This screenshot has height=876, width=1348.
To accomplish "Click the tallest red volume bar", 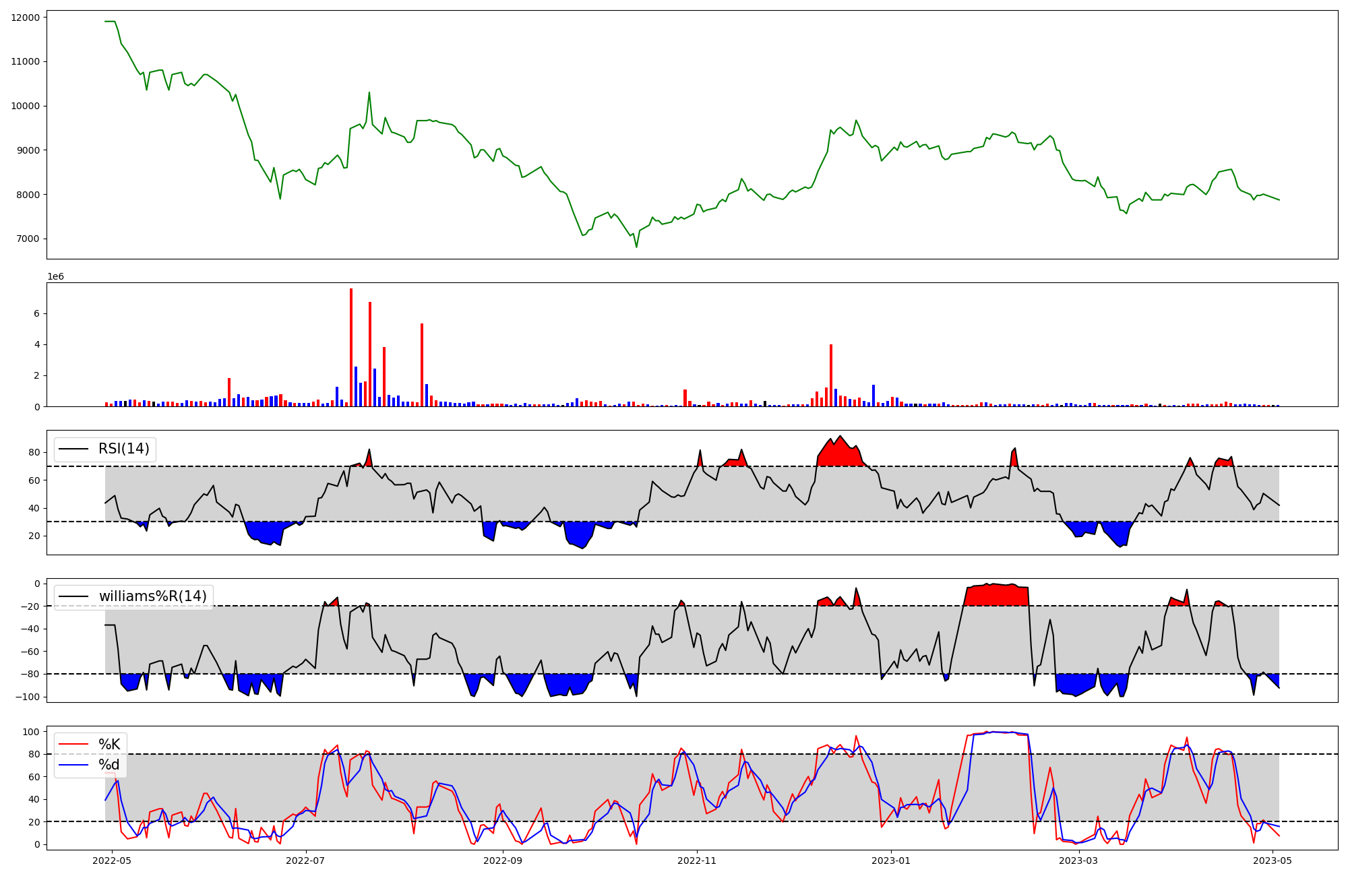I will tap(351, 348).
